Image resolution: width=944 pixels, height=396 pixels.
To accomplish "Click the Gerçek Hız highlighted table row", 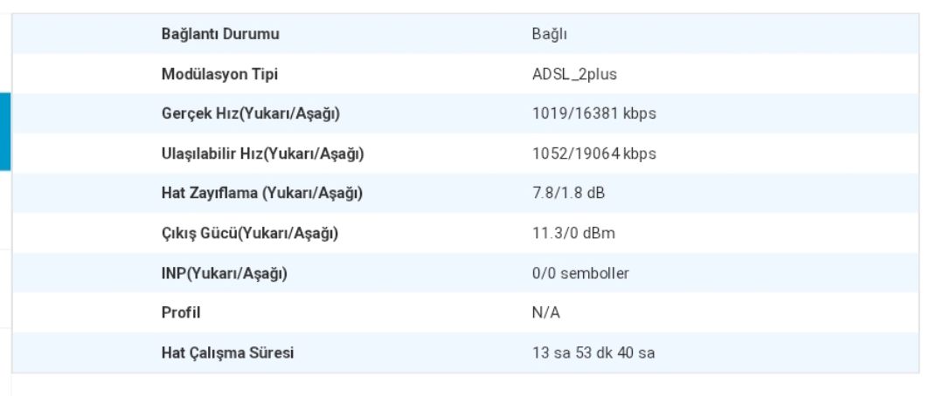I will (465, 113).
